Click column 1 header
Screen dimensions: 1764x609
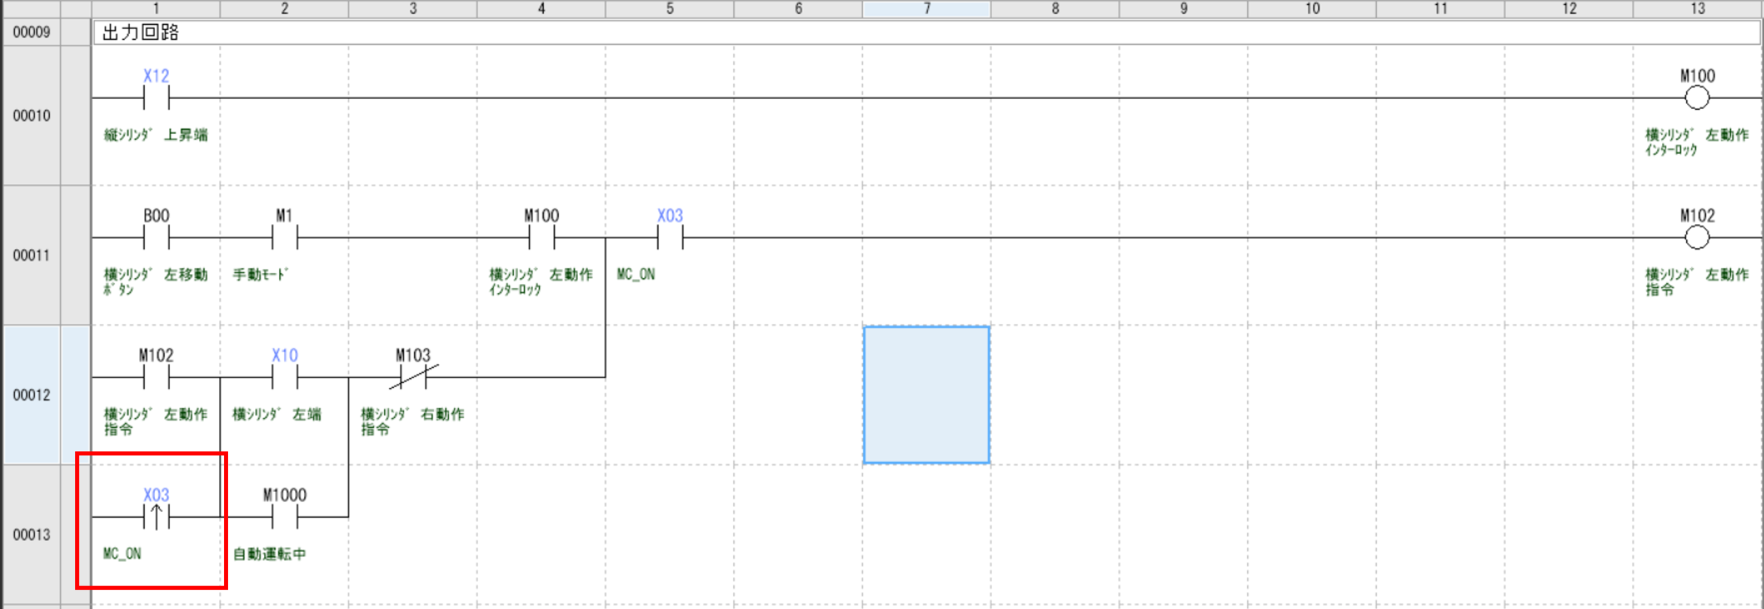(x=156, y=8)
